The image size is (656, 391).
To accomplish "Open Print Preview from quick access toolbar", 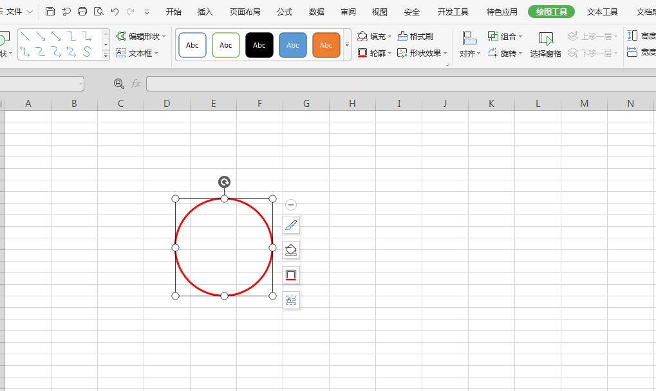I will click(98, 12).
